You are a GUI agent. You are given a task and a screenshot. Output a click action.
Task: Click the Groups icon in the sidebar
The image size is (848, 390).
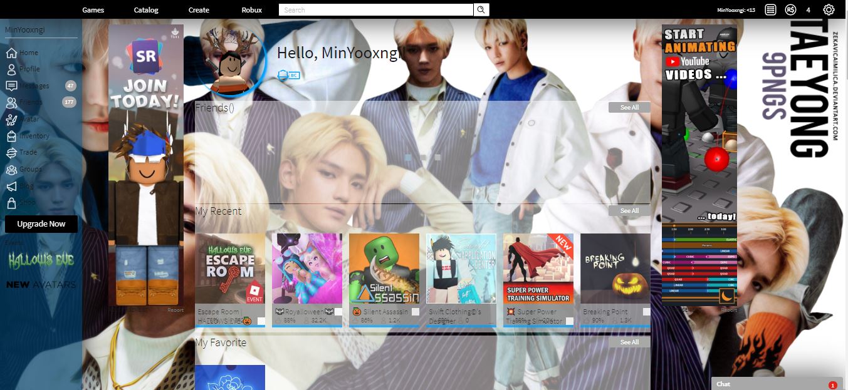pos(11,169)
